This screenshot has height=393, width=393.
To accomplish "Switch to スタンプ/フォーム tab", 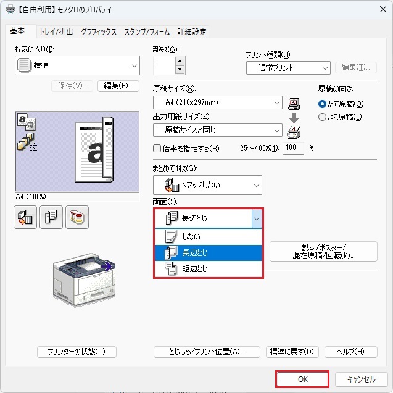I will pos(147,32).
